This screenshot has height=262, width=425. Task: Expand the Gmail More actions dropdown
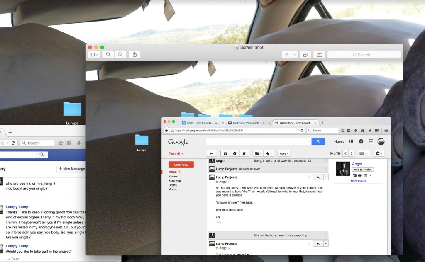tap(283, 153)
